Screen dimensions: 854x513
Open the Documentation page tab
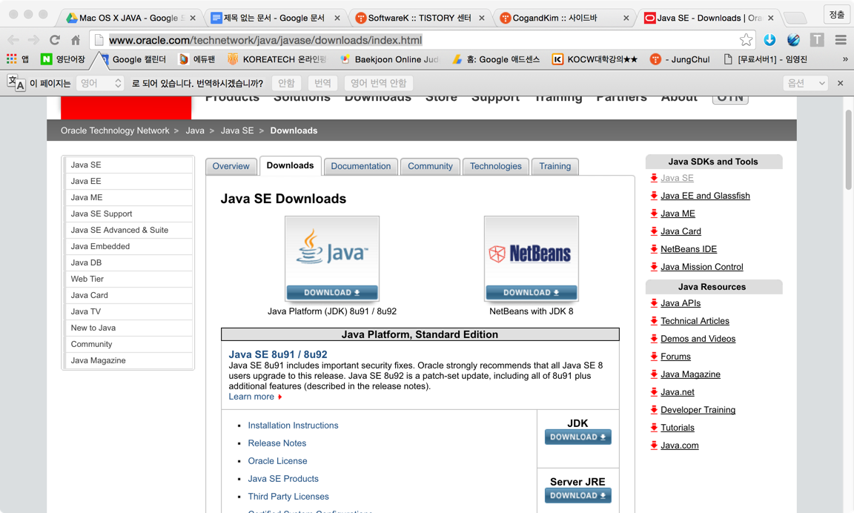[360, 166]
